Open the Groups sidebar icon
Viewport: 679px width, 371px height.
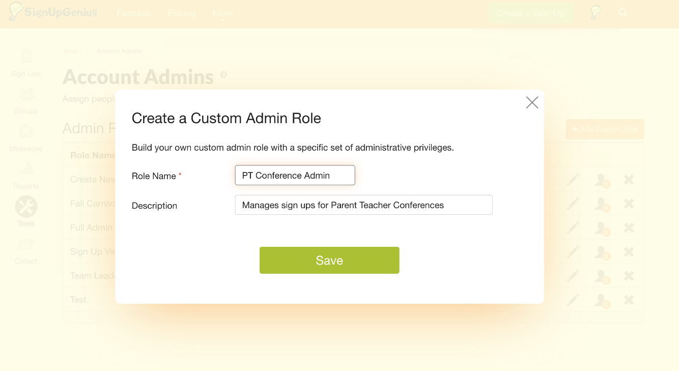[x=25, y=94]
